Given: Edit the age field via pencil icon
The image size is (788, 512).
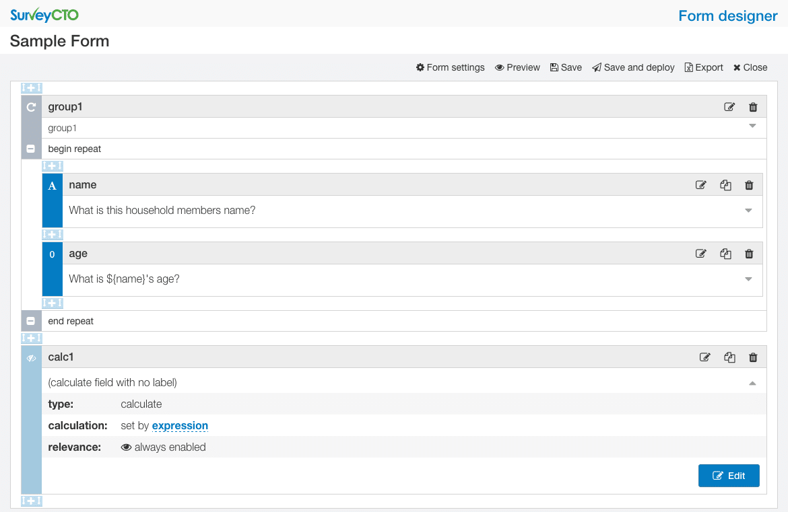Looking at the screenshot, I should [700, 254].
